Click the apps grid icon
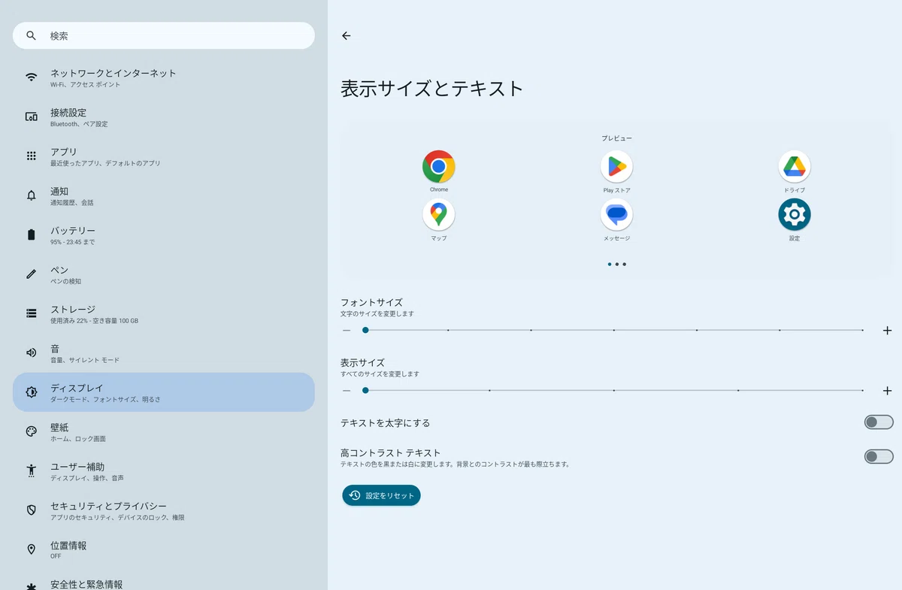Viewport: 902px width, 590px height. 31,156
